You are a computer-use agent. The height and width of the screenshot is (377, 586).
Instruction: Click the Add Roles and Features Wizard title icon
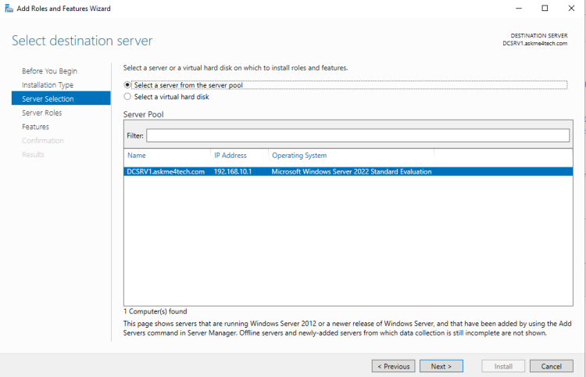coord(9,9)
